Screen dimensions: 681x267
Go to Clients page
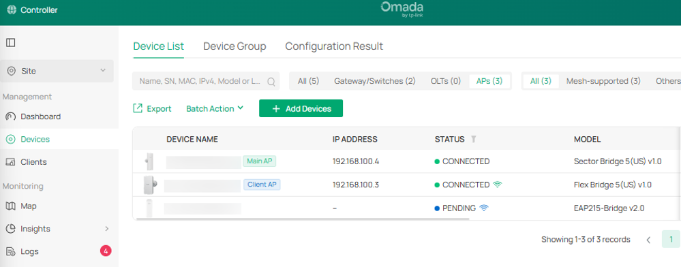point(33,162)
